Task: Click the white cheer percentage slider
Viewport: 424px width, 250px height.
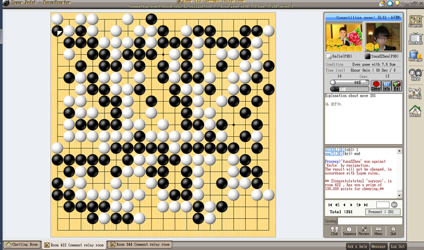Action: click(349, 83)
